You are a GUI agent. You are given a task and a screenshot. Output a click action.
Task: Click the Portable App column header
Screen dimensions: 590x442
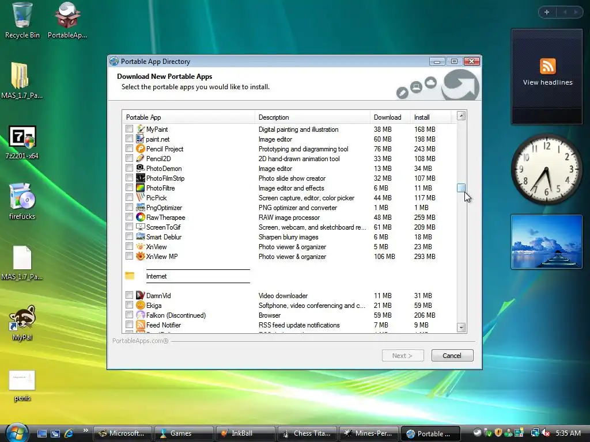[x=188, y=117]
